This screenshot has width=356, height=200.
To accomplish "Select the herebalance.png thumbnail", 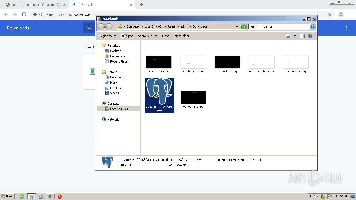I will pyautogui.click(x=193, y=62).
